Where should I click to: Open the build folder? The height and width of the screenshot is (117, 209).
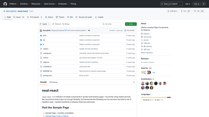pos(44,36)
